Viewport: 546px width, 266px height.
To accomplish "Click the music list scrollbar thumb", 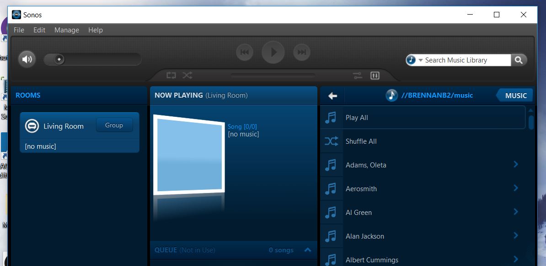I will pos(531,122).
